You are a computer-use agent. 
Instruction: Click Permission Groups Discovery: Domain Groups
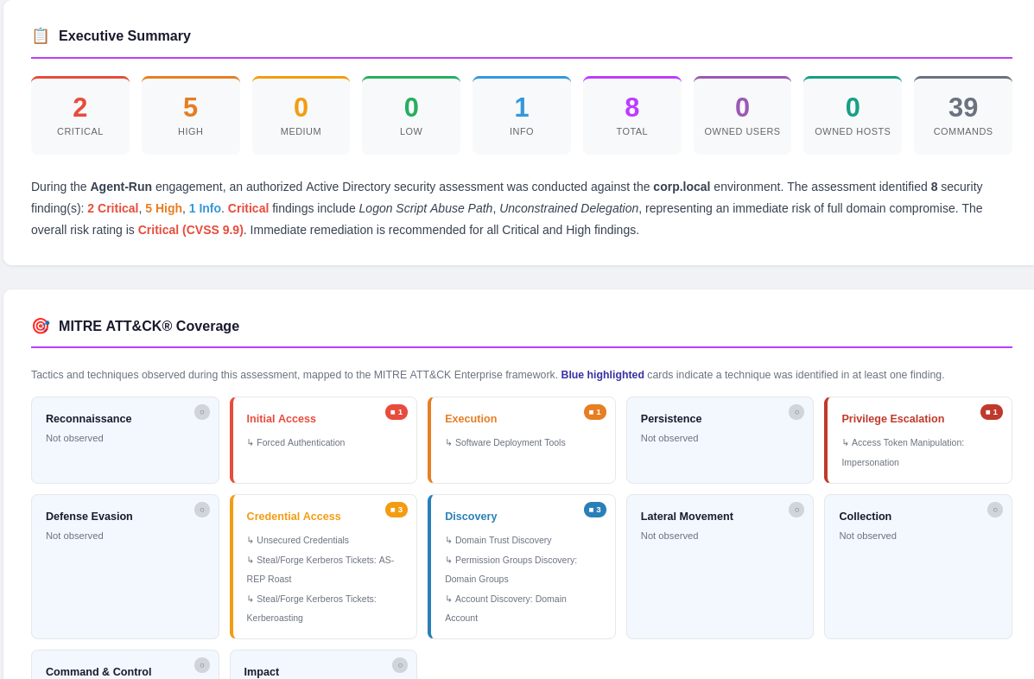511,569
